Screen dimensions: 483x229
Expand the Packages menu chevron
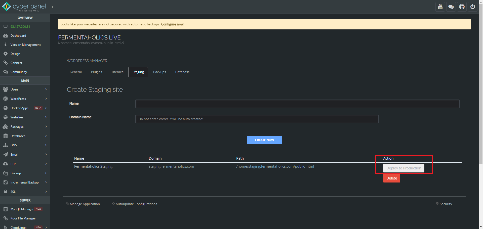tap(46, 126)
